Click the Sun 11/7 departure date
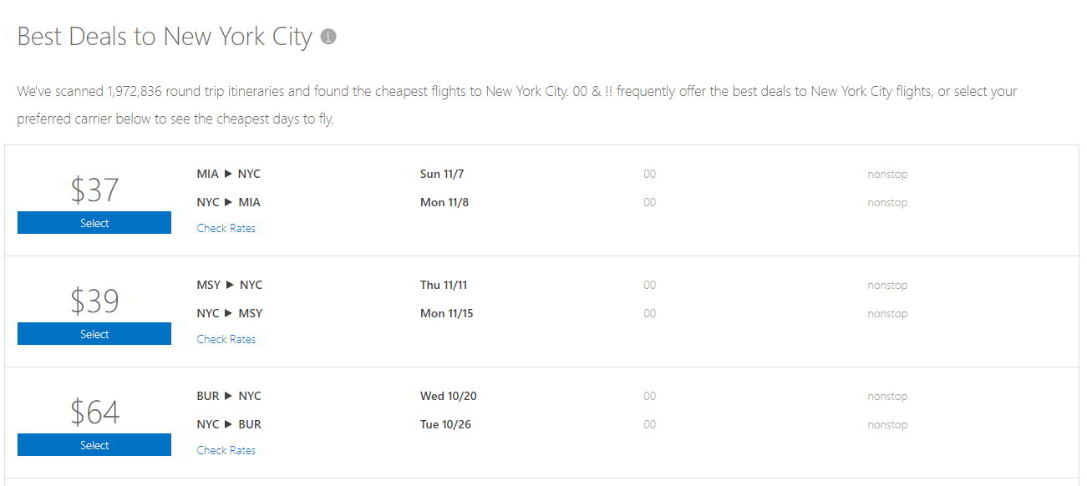Screen dimensions: 1087x486 tap(442, 174)
